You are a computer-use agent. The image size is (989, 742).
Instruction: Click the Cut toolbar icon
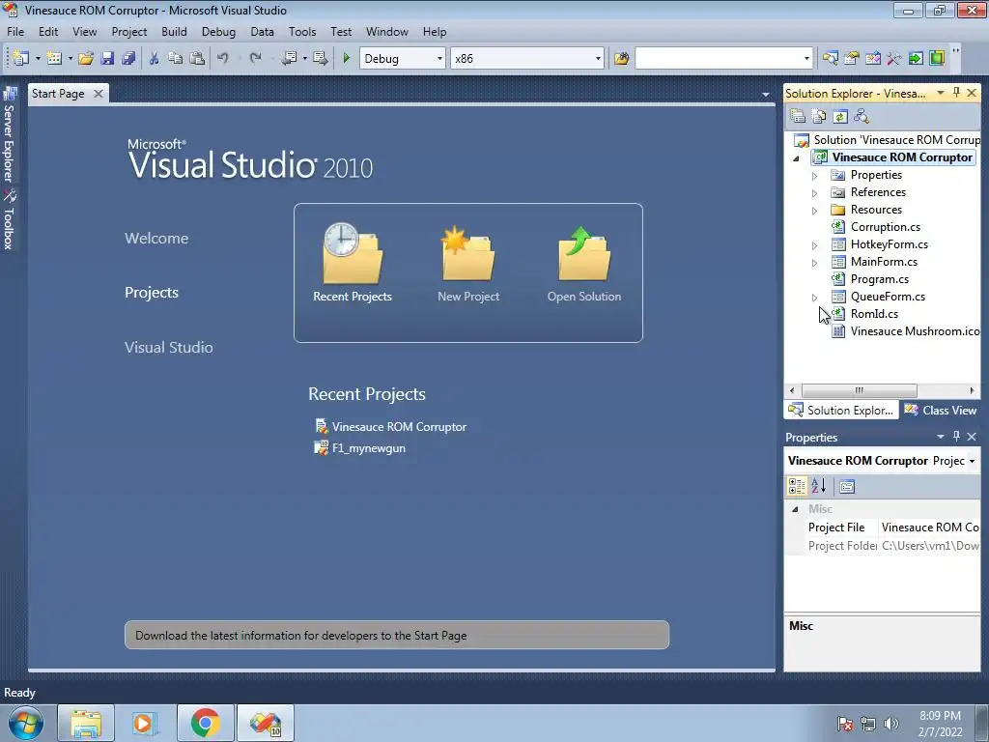pyautogui.click(x=154, y=58)
